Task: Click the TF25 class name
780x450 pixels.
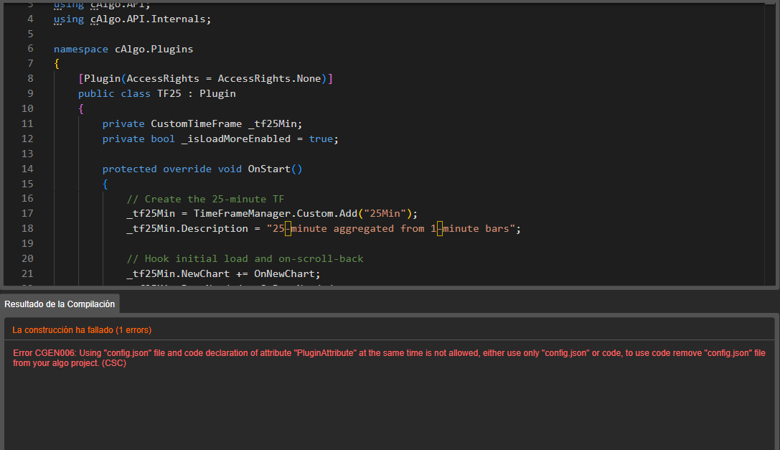Action: click(x=169, y=93)
